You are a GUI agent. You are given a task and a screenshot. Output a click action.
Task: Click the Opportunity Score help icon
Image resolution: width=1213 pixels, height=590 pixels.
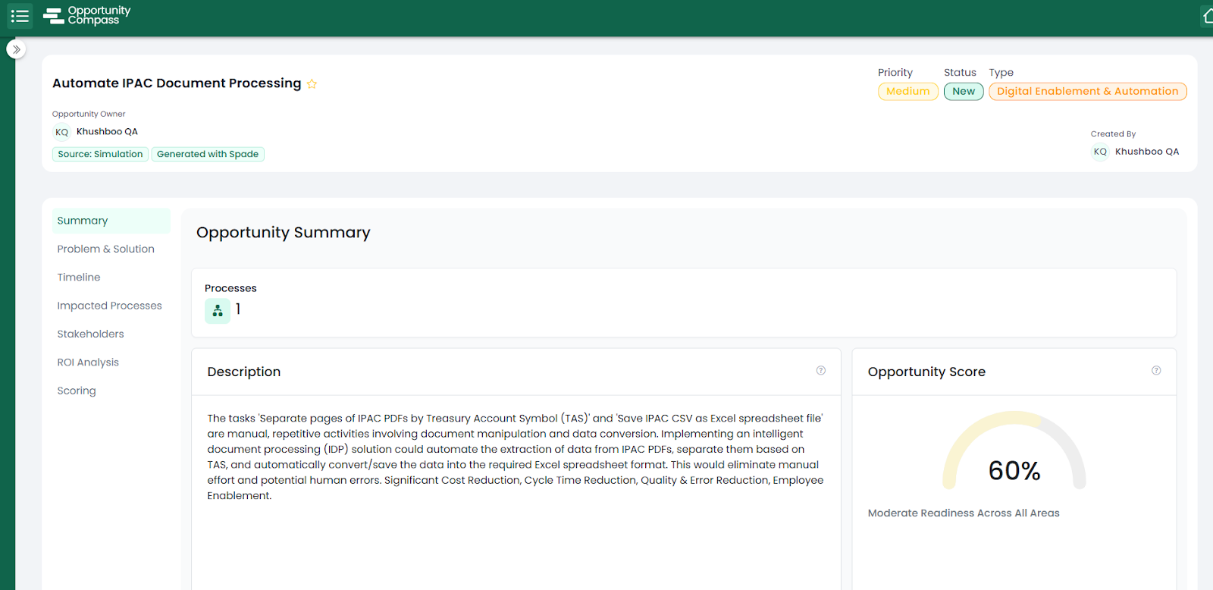(1156, 371)
